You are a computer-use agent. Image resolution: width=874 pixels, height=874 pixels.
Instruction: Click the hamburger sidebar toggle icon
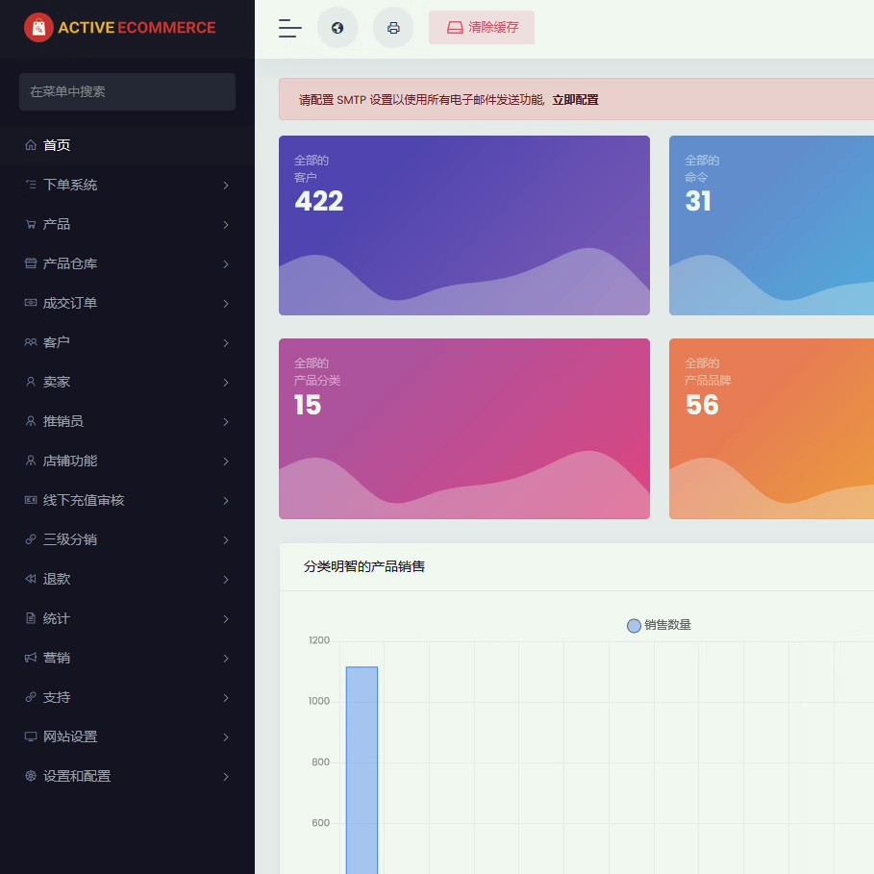tap(289, 28)
